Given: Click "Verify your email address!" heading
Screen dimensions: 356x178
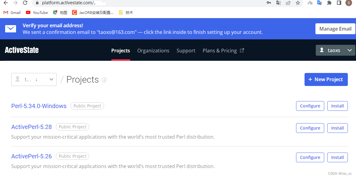Looking at the screenshot, I should tap(53, 25).
